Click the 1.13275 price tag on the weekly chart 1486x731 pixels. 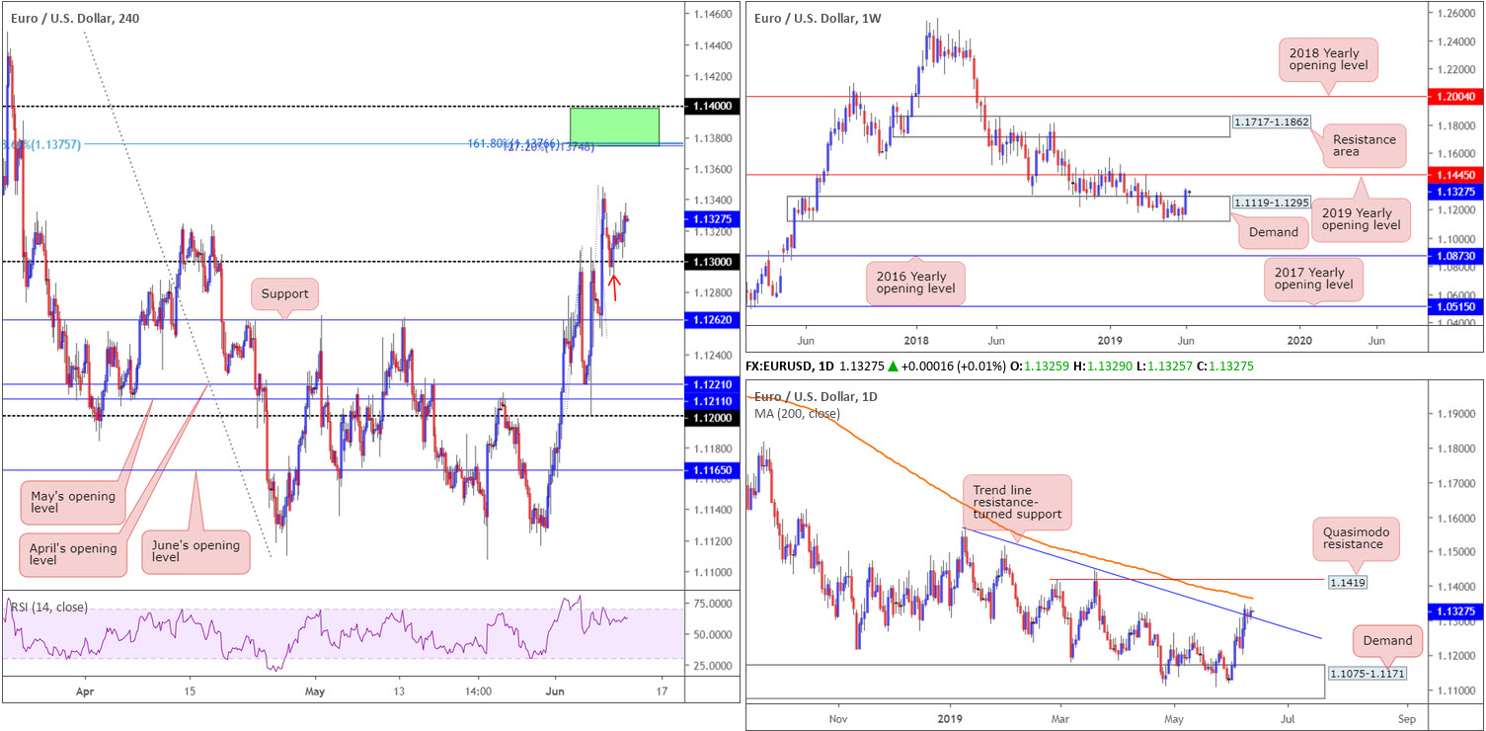[x=1455, y=192]
